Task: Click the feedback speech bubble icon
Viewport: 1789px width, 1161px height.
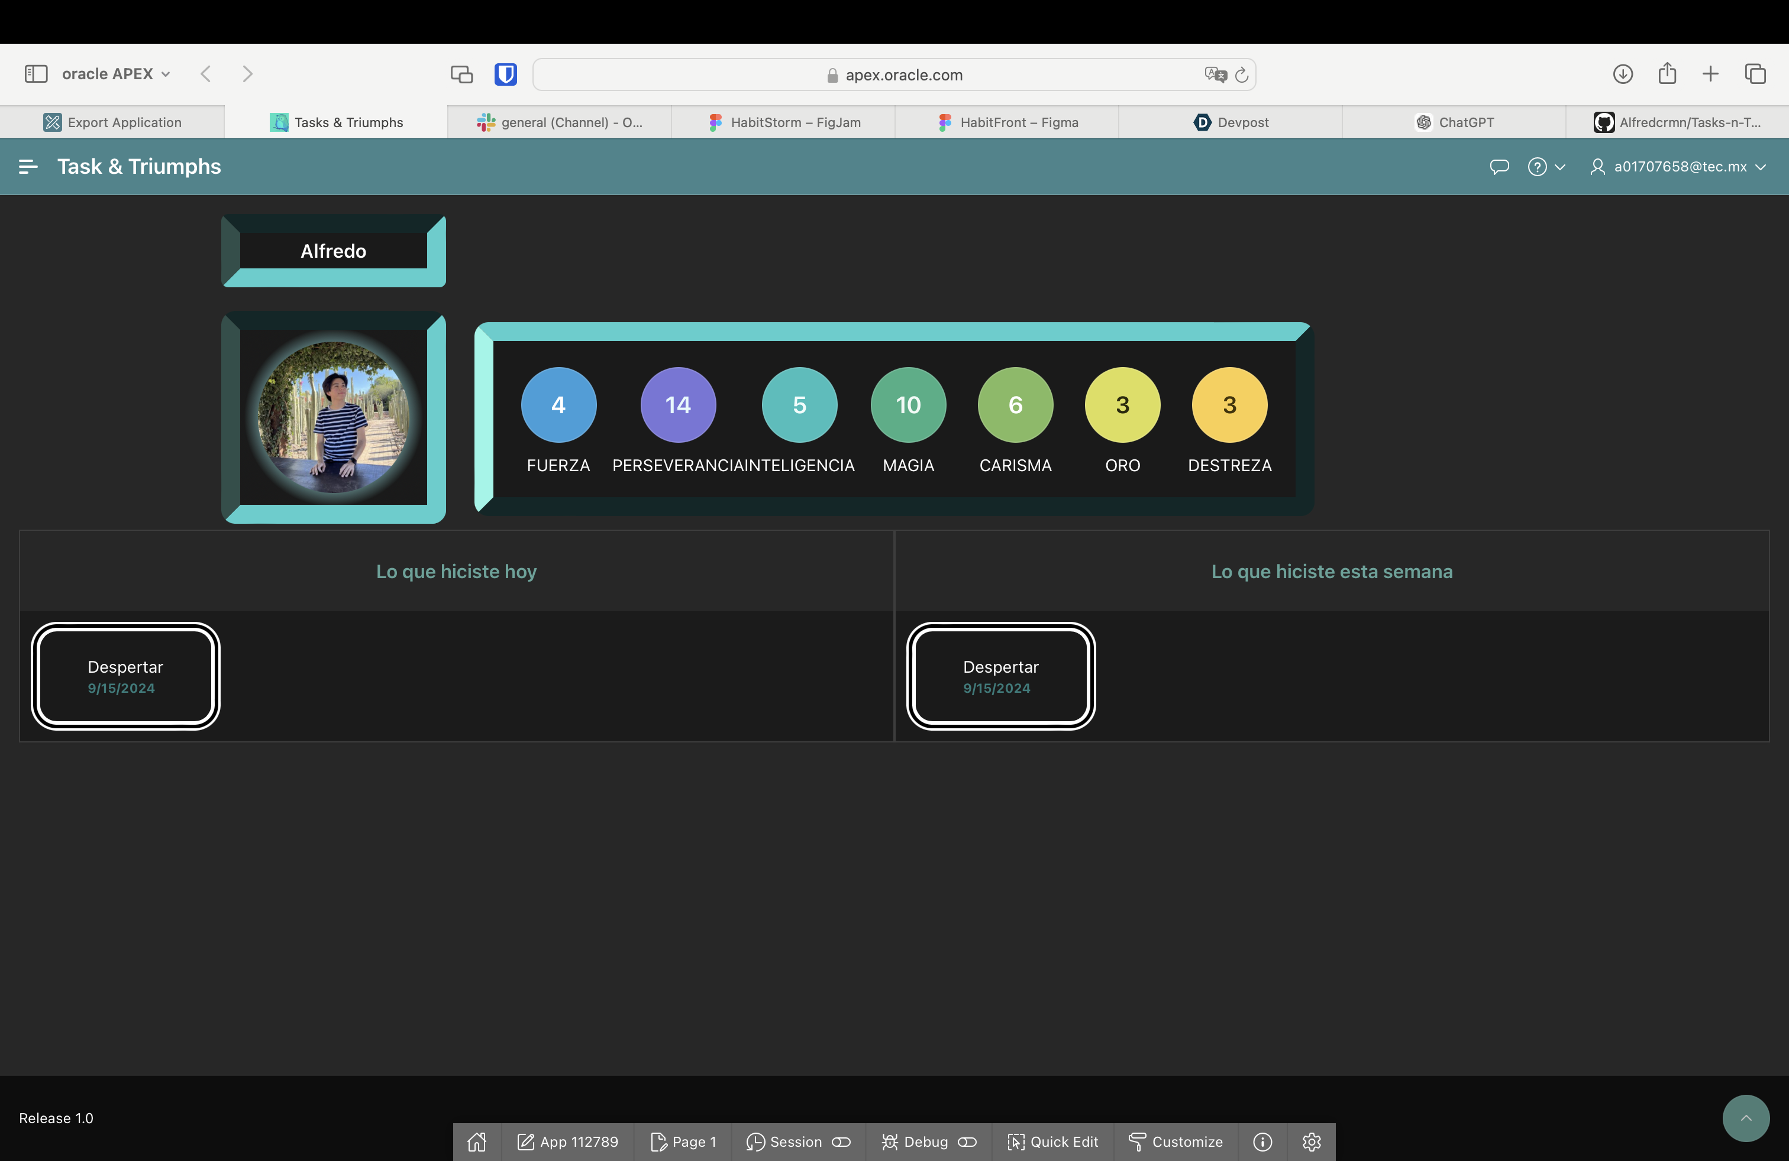Action: pyautogui.click(x=1499, y=167)
